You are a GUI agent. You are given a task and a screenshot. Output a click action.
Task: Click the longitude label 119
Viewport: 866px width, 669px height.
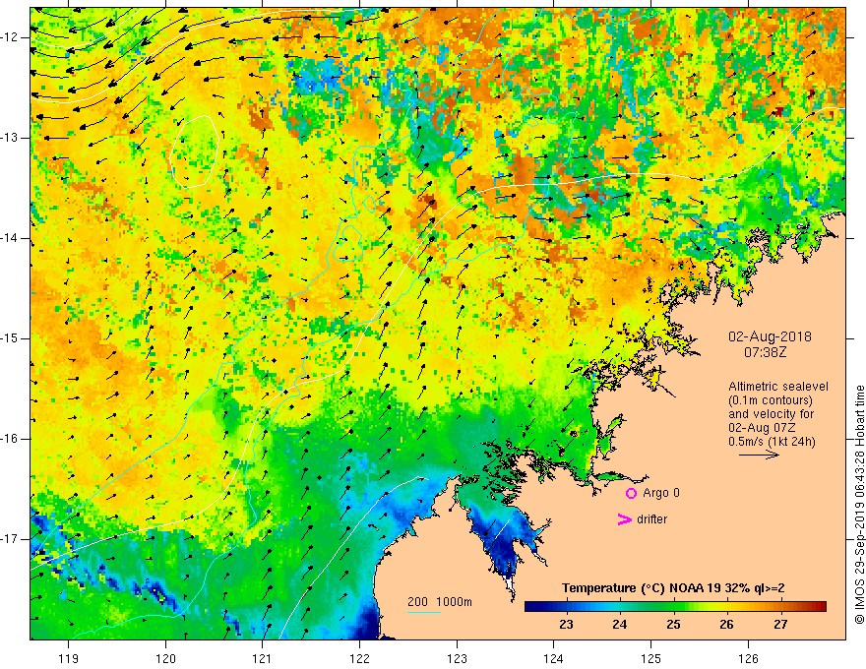point(69,658)
